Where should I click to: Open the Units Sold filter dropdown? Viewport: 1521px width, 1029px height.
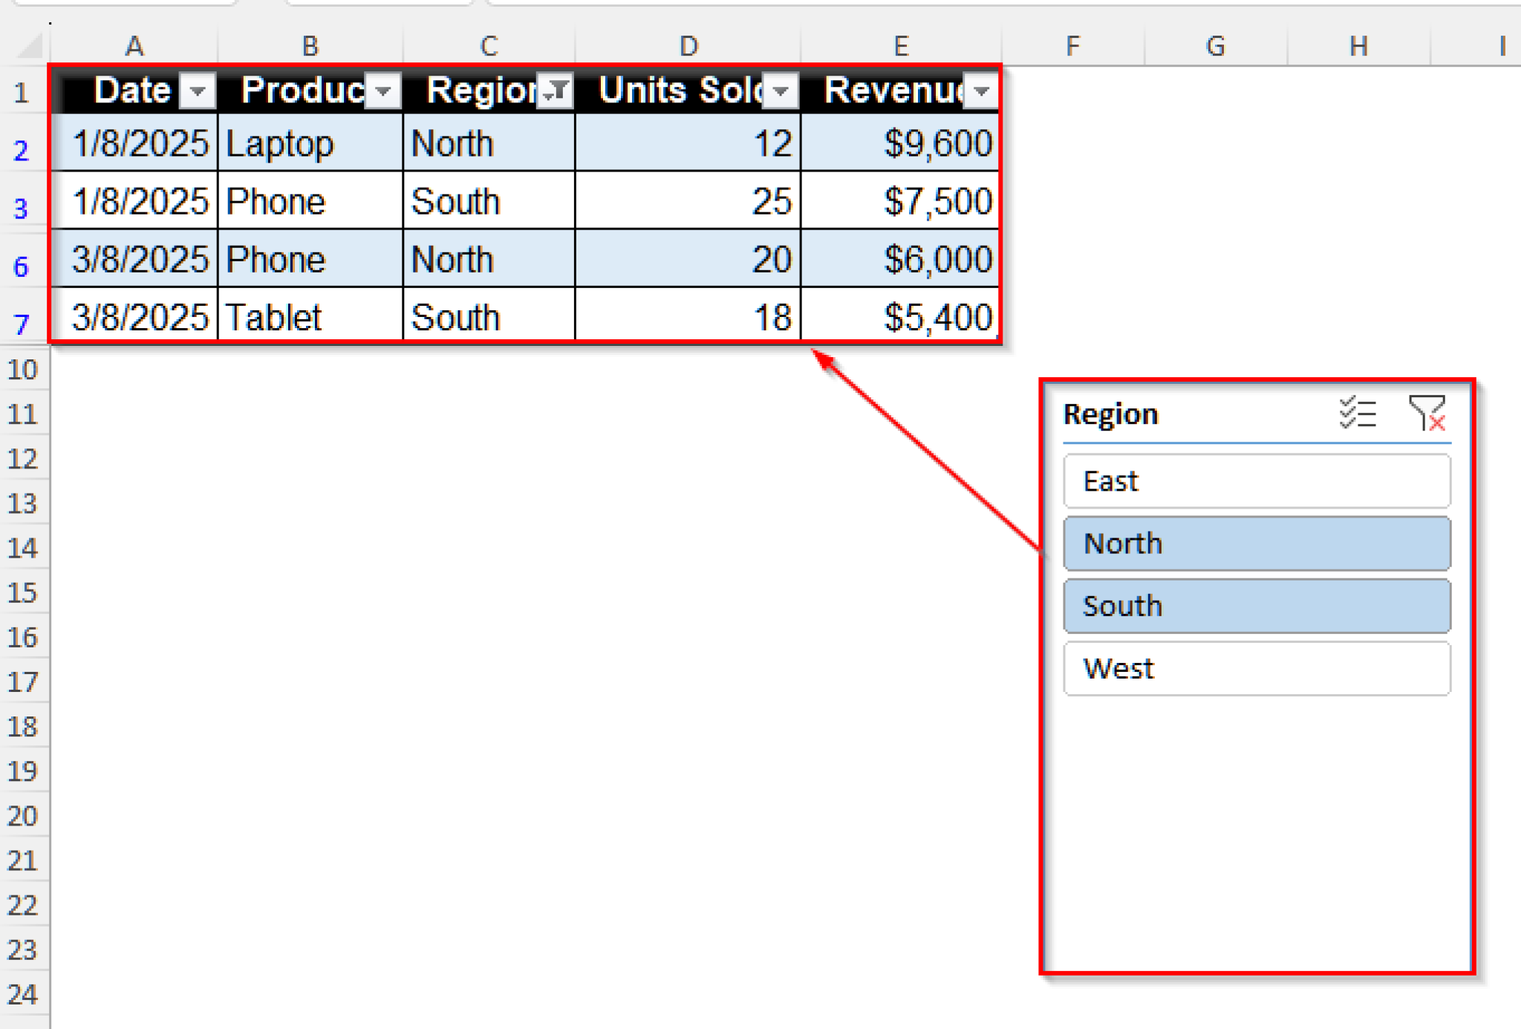tap(781, 91)
